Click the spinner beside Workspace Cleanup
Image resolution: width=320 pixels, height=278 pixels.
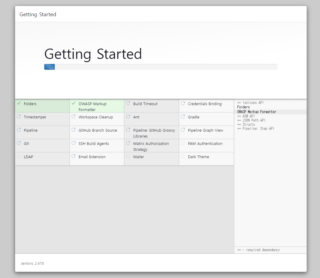click(74, 116)
